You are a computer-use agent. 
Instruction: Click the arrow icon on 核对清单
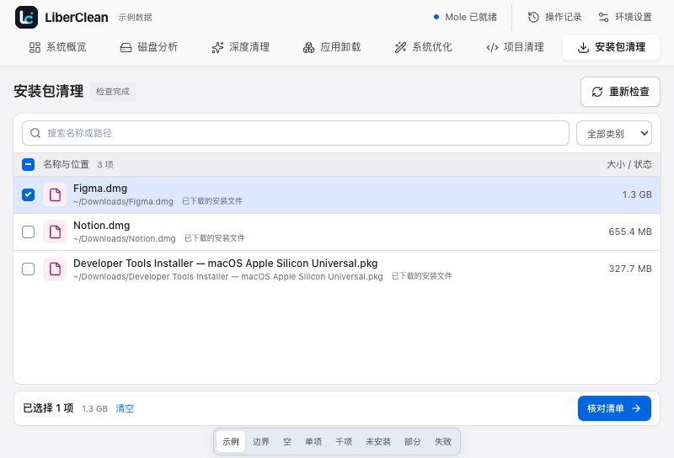[x=636, y=408]
